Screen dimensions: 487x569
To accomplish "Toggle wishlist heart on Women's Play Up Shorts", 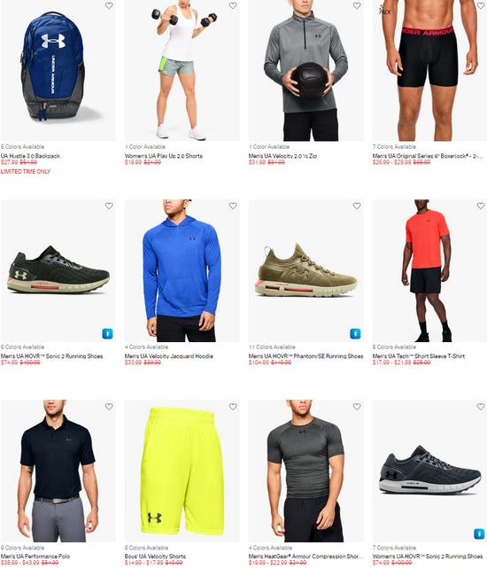I will click(x=233, y=5).
